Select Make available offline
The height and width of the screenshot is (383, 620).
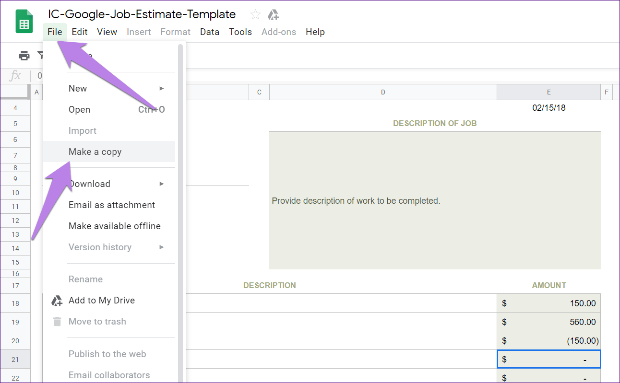click(109, 226)
